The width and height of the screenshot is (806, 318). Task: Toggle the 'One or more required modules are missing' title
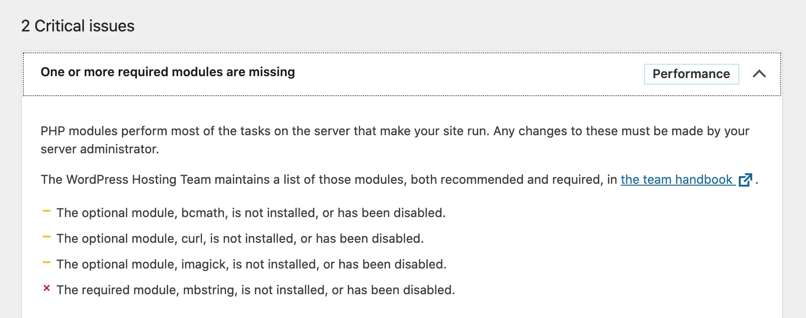coord(168,72)
